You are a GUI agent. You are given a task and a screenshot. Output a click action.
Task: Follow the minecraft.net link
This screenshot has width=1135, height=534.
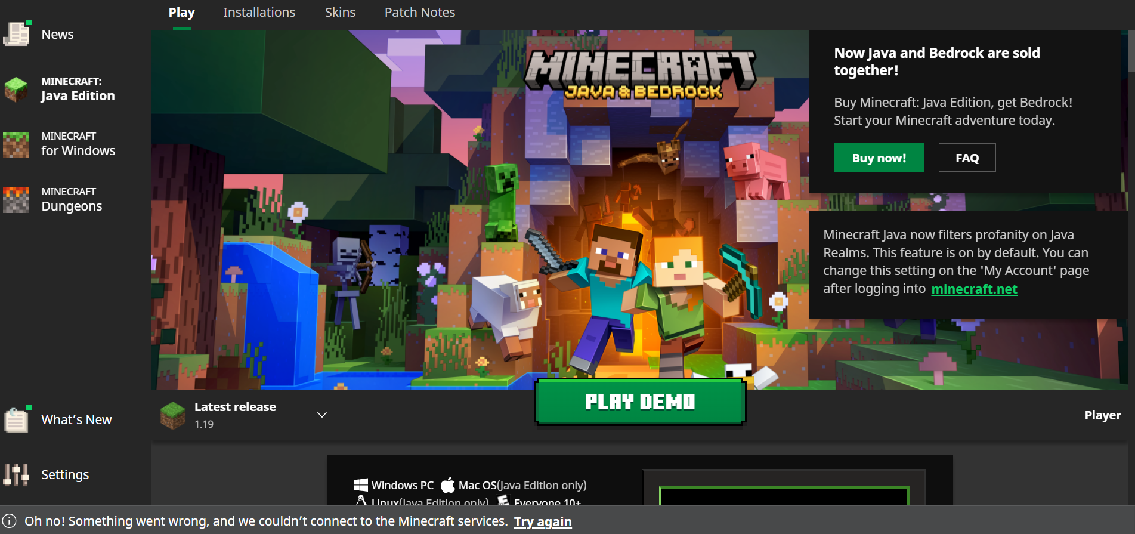(974, 289)
